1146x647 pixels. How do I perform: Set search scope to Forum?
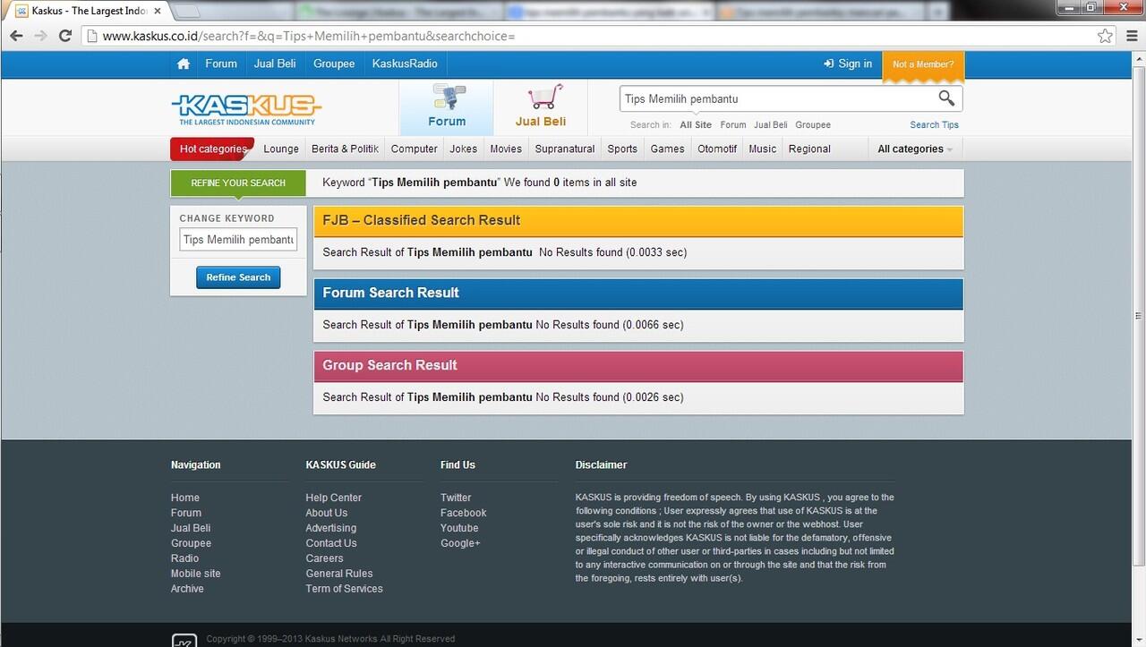point(733,125)
